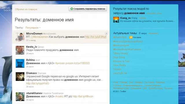This screenshot has width=185, height=104.
Task: Open the #vsekz hashtag
Action: (x=59, y=96)
